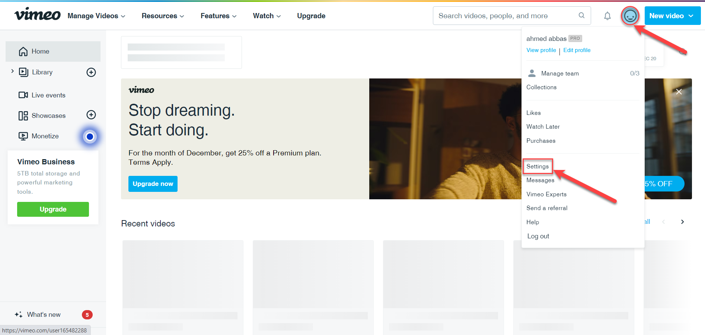
Task: Click the ahmed abbas username text
Action: pyautogui.click(x=546, y=39)
